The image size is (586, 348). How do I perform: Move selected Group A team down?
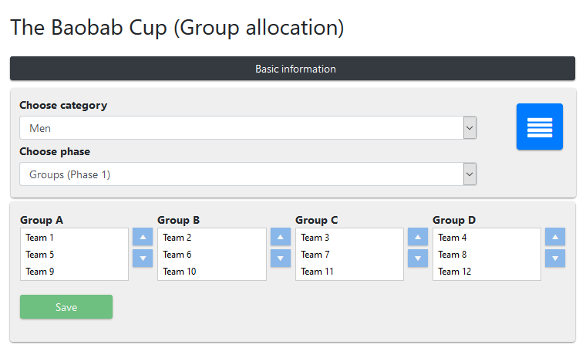[143, 258]
